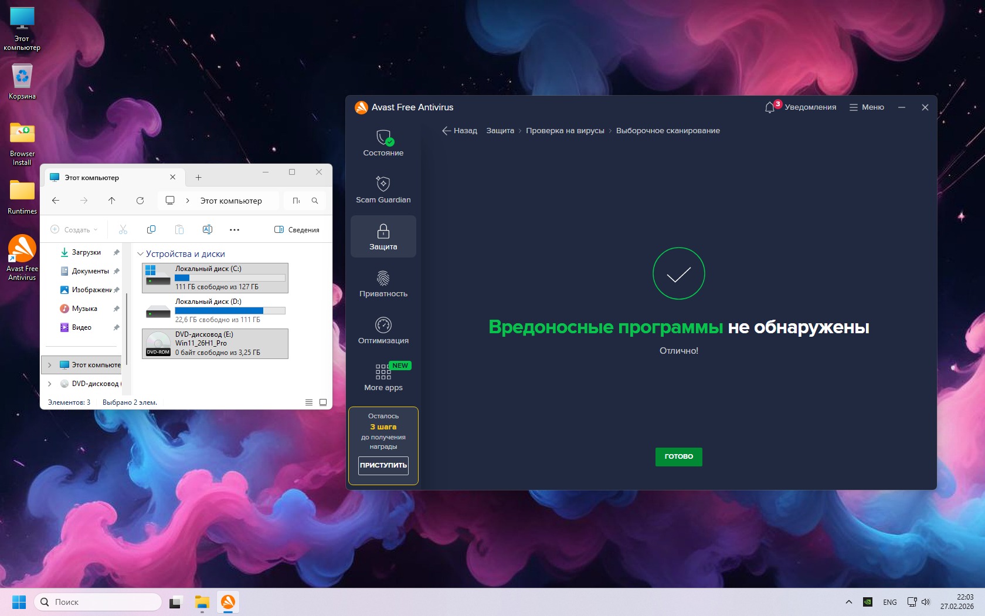The height and width of the screenshot is (616, 985).
Task: Open the Scam Guardian section
Action: tap(383, 190)
